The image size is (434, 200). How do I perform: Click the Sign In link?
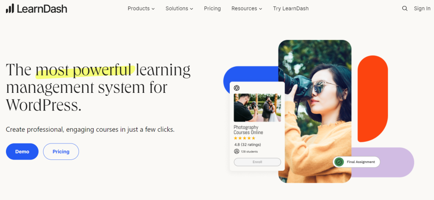(x=422, y=8)
